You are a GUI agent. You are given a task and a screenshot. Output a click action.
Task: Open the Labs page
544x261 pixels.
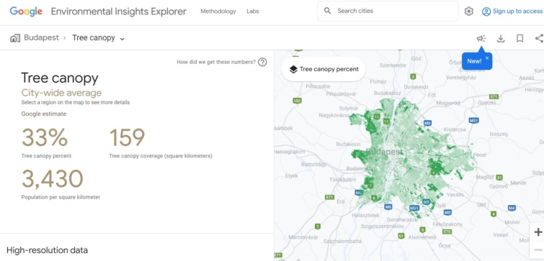pos(253,11)
